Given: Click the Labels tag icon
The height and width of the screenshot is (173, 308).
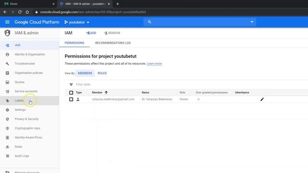Looking at the screenshot, I should (x=7, y=100).
